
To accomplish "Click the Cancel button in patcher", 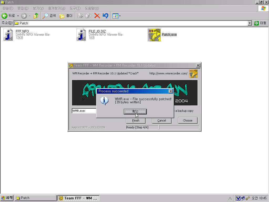I will pos(162,120).
